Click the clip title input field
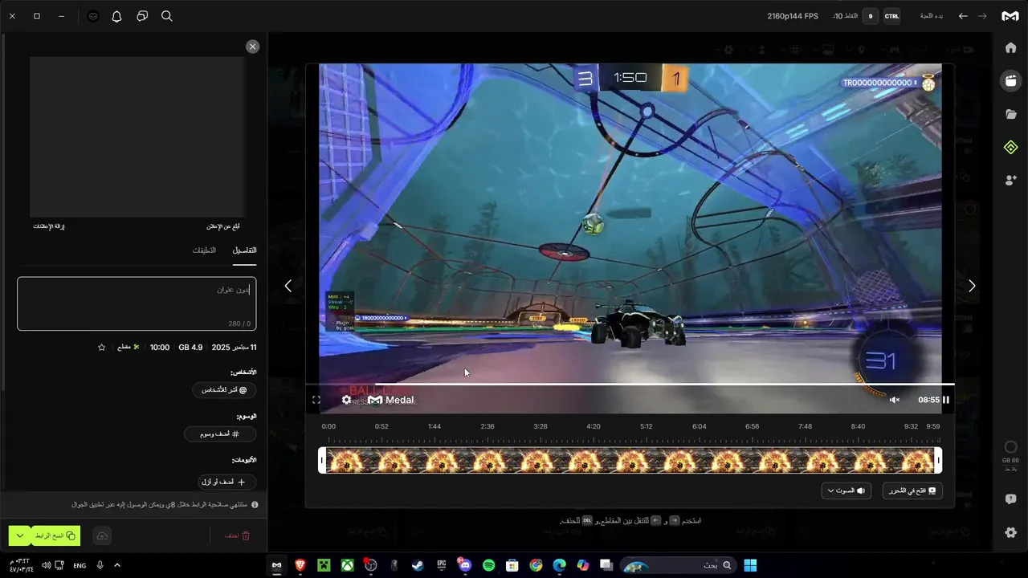This screenshot has width=1028, height=578. click(x=137, y=303)
